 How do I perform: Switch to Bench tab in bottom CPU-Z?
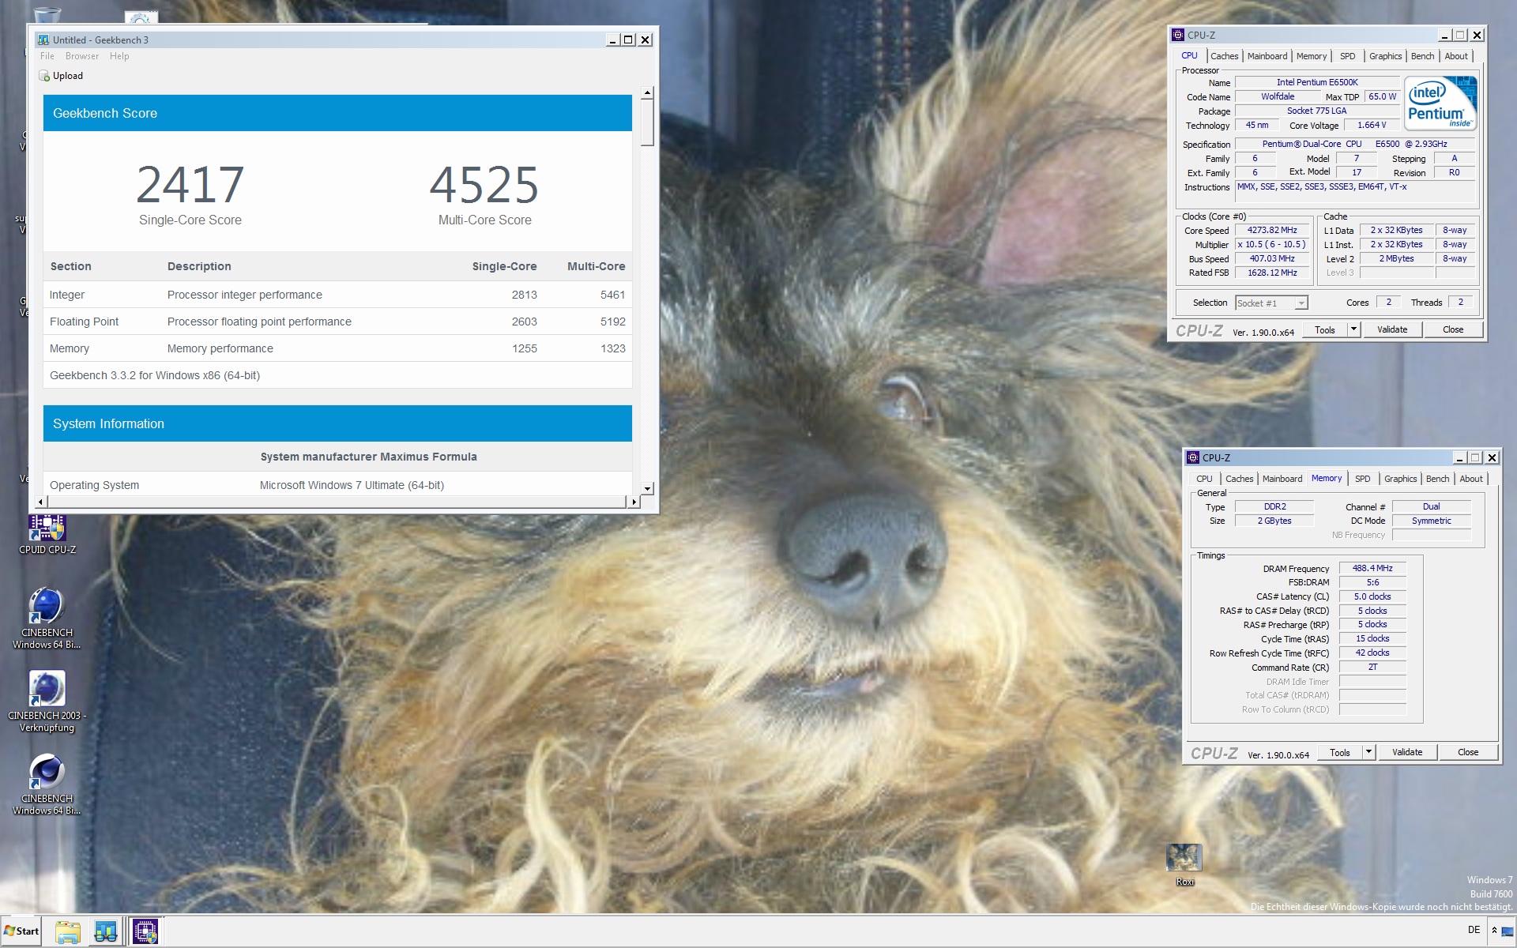point(1437,479)
